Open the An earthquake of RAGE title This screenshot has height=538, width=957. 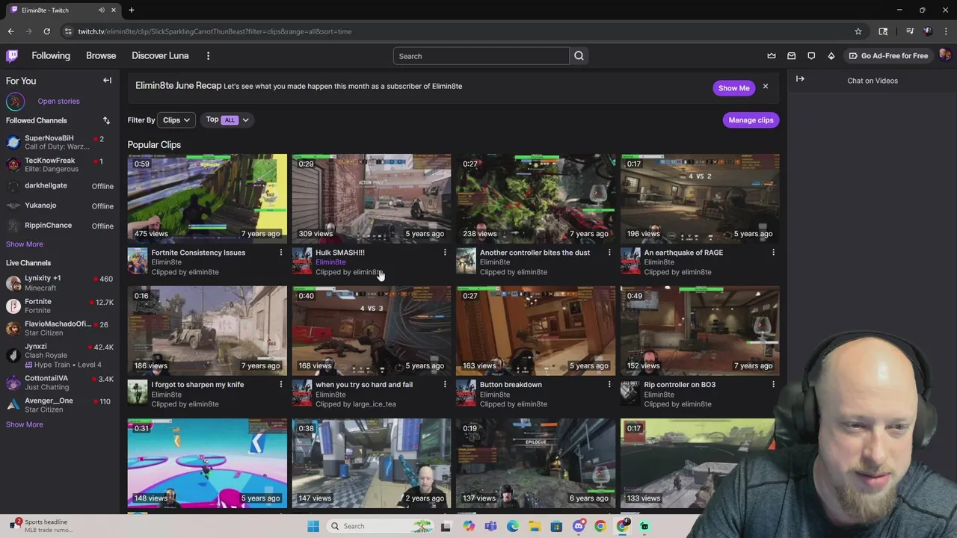pyautogui.click(x=683, y=253)
